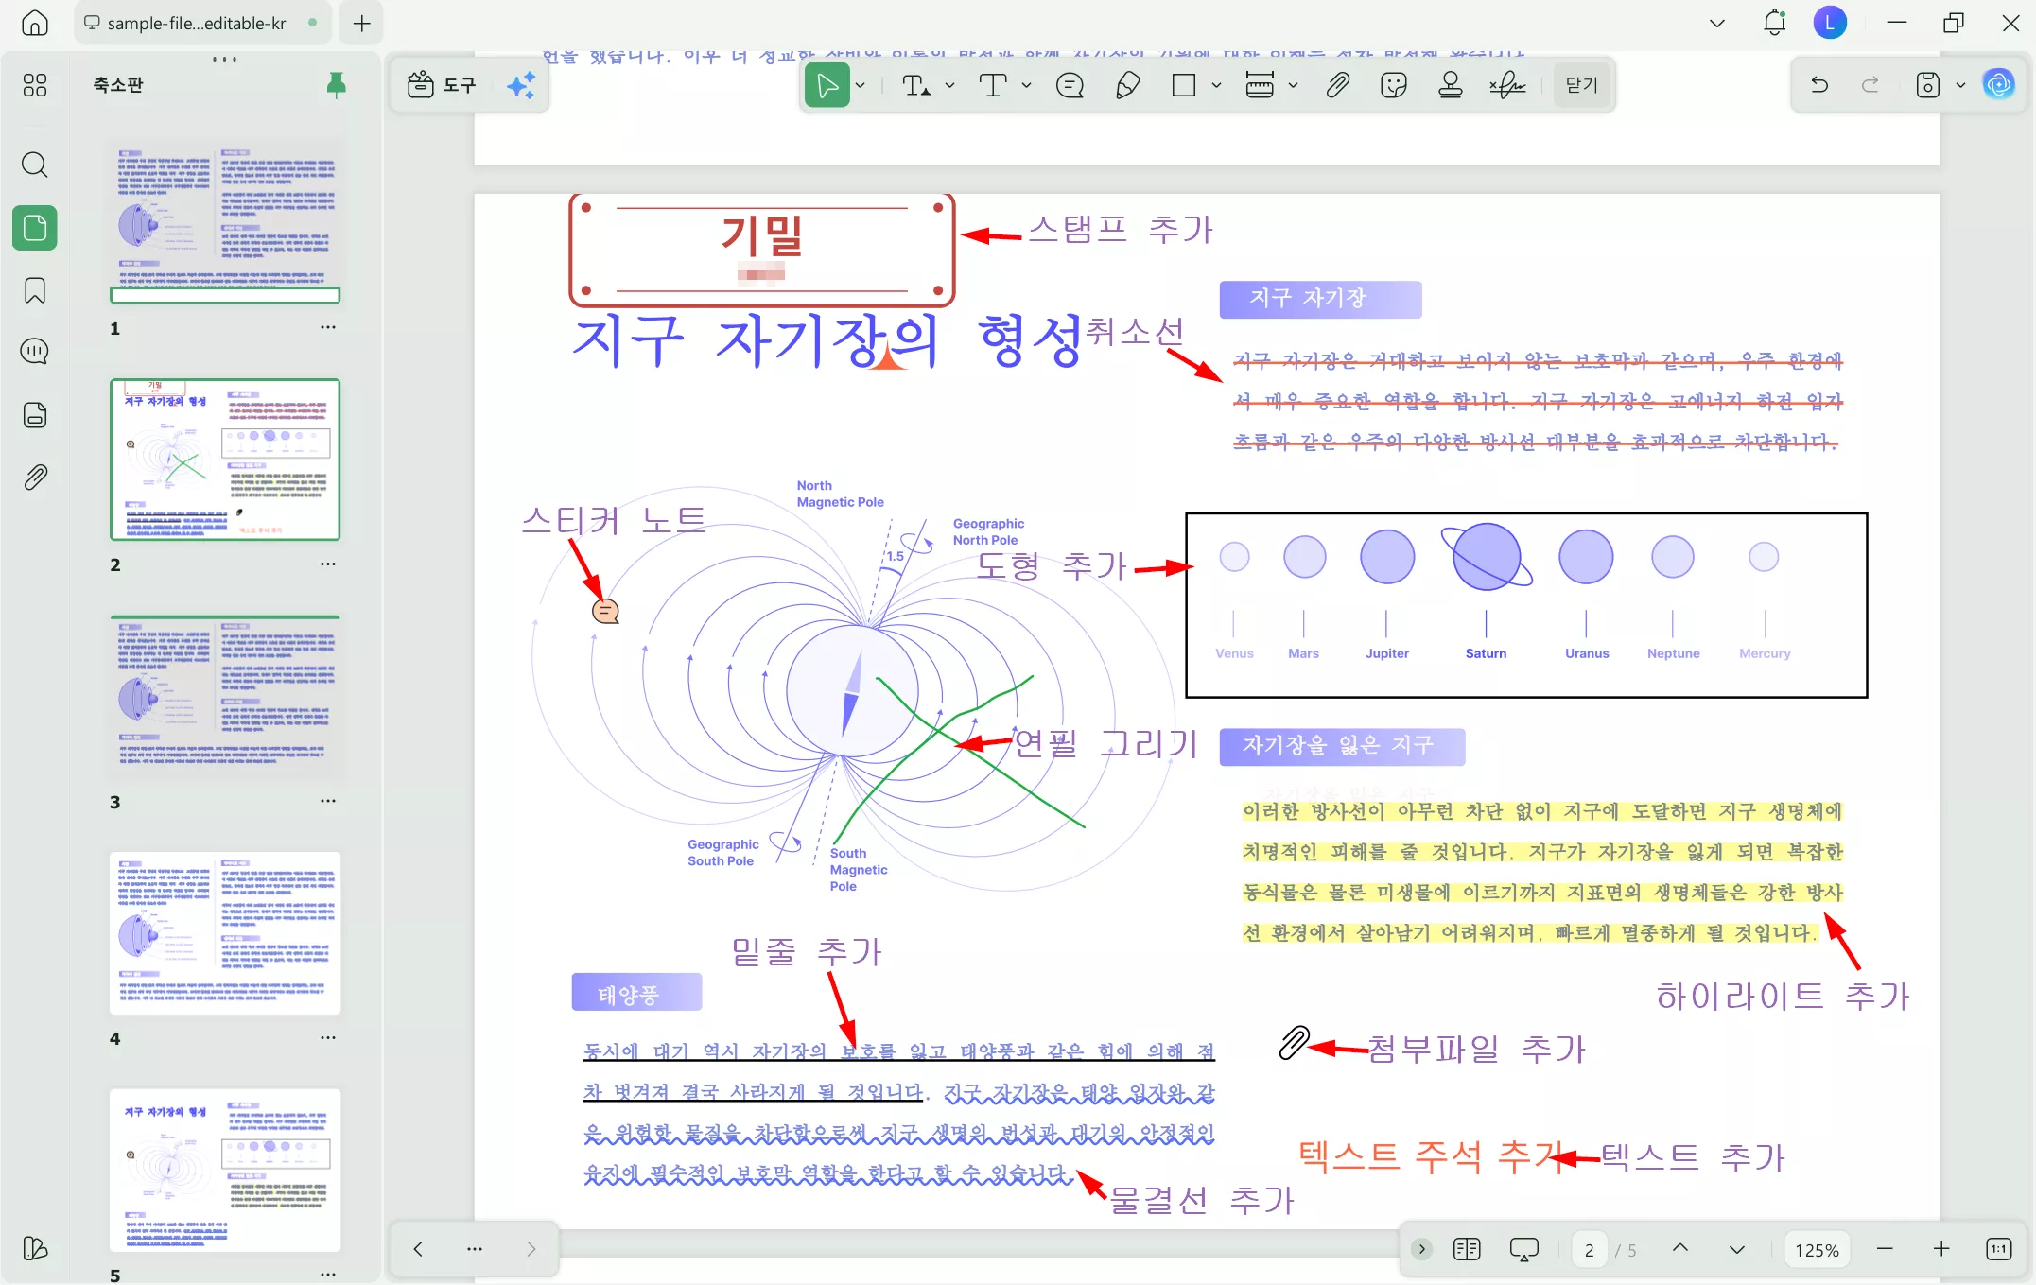The image size is (2036, 1285).
Task: Open page 3 thumbnail
Action: click(225, 696)
